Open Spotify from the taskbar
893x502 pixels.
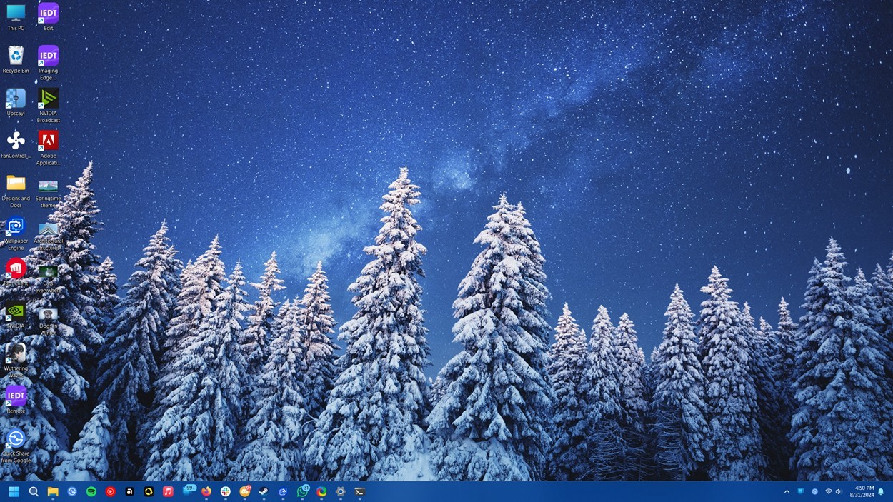click(91, 491)
